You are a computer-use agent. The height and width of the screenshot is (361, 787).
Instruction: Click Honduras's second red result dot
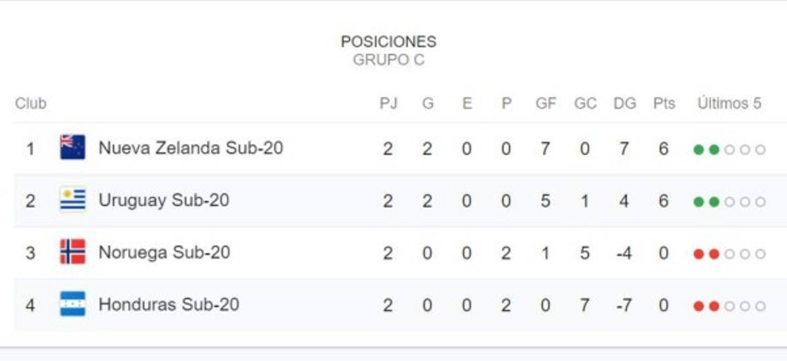(714, 306)
